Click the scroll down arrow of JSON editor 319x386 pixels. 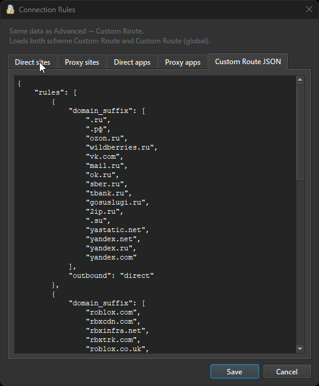(x=300, y=349)
